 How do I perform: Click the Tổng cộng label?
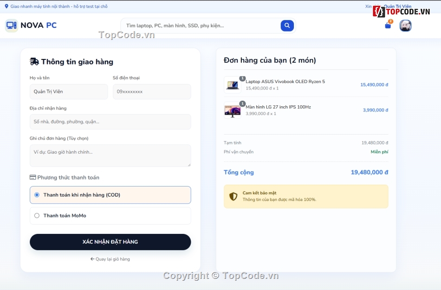pos(239,172)
